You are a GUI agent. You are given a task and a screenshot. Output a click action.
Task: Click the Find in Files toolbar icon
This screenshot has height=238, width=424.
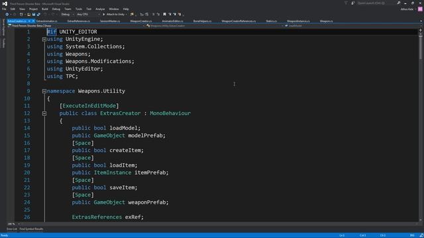tap(132, 15)
